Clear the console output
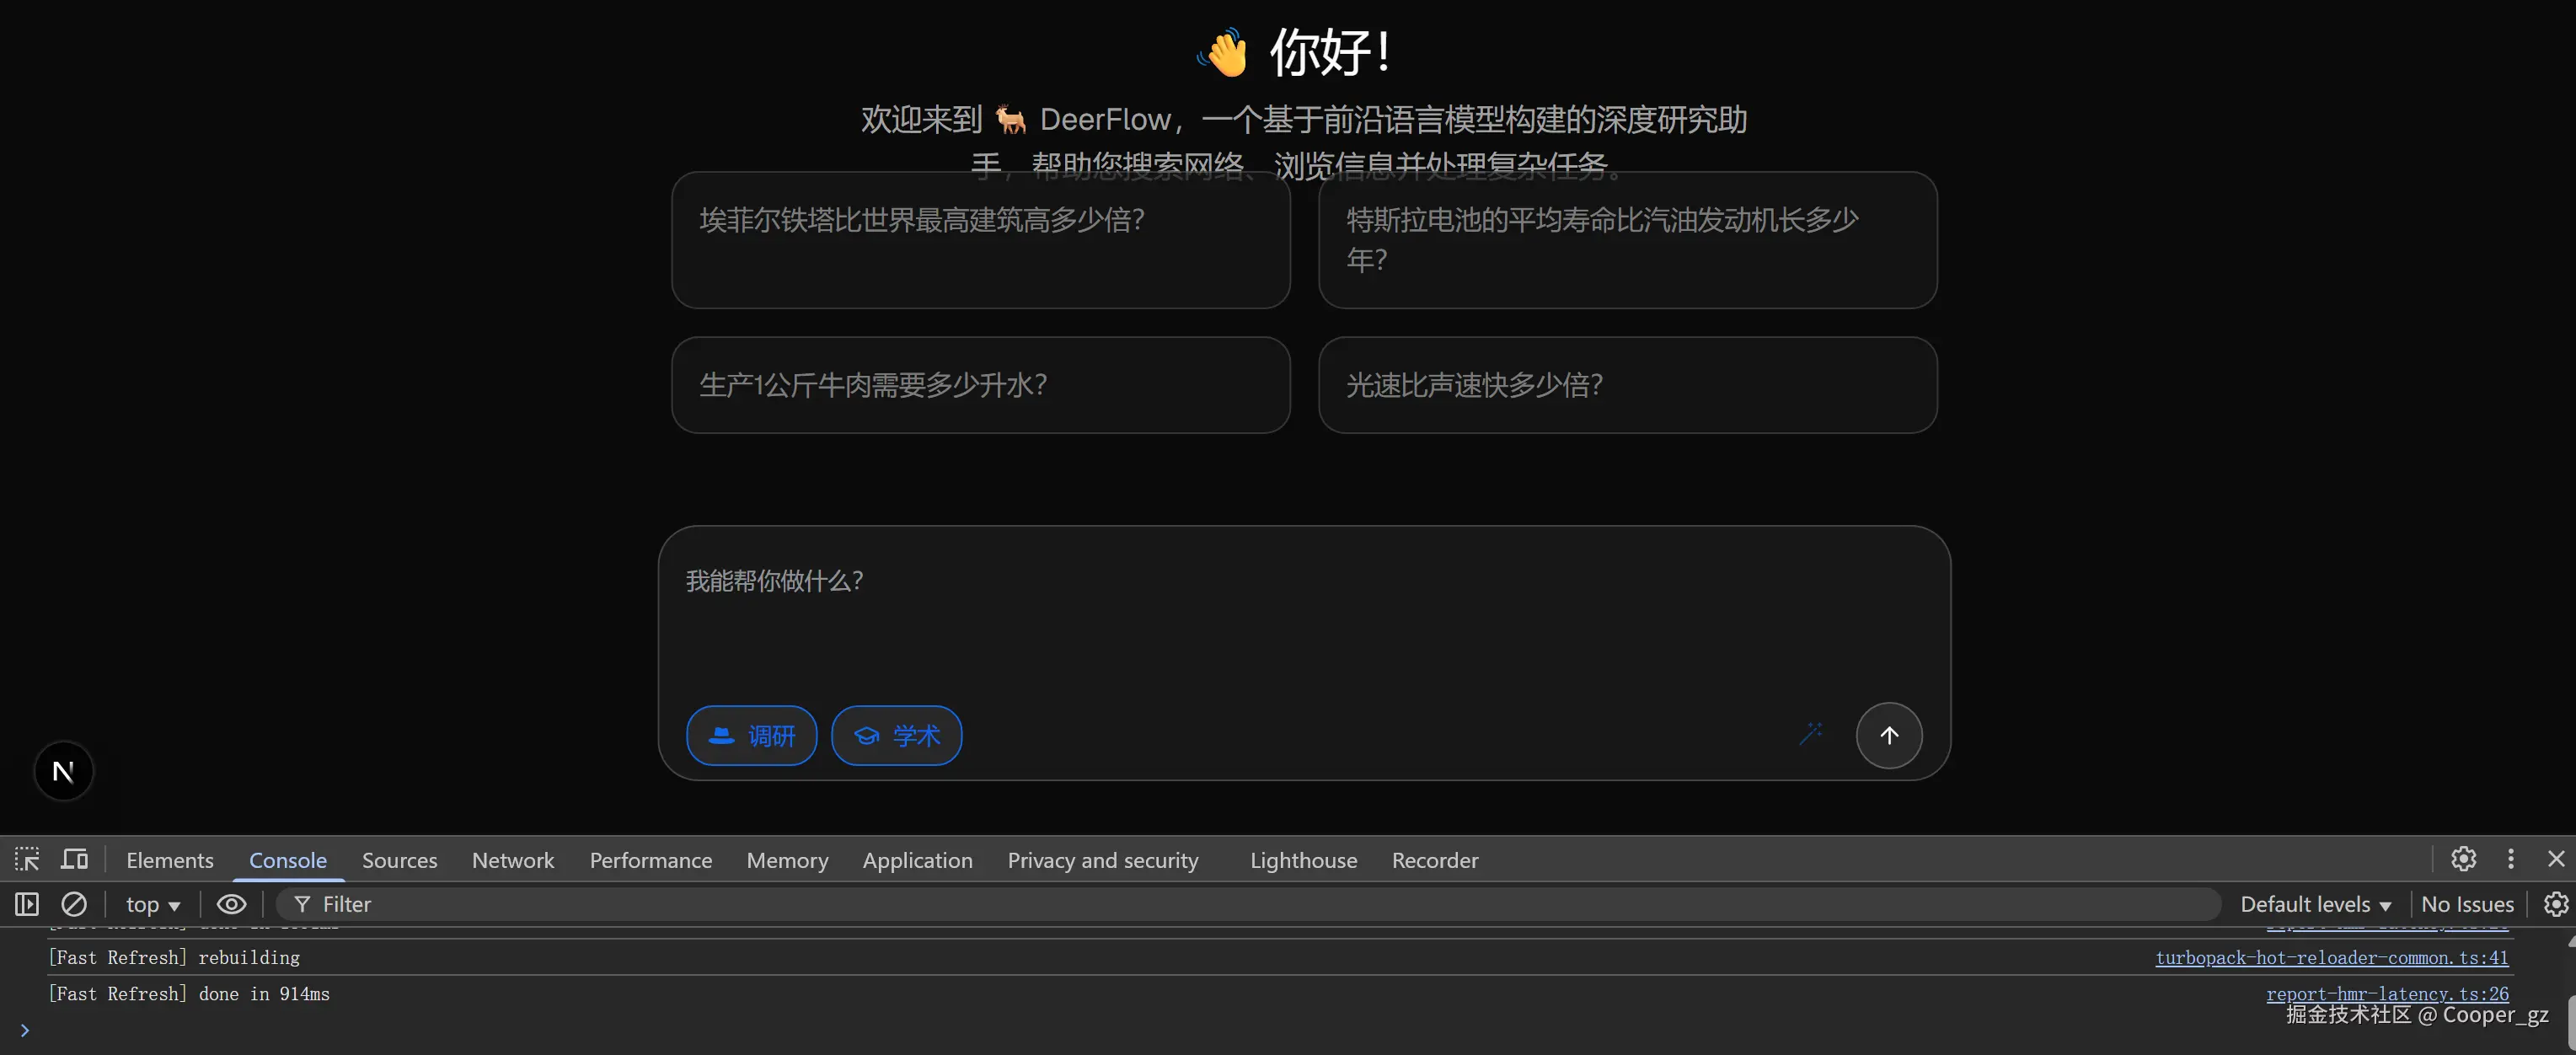2576x1055 pixels. 74,904
